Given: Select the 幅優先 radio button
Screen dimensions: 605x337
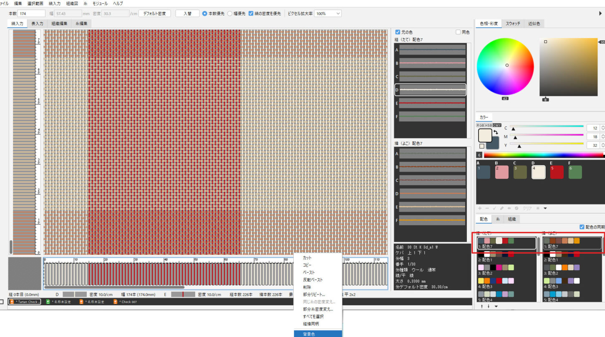Looking at the screenshot, I should [x=230, y=13].
